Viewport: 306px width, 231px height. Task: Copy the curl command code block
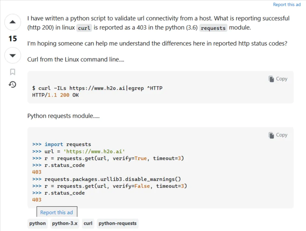point(278,79)
